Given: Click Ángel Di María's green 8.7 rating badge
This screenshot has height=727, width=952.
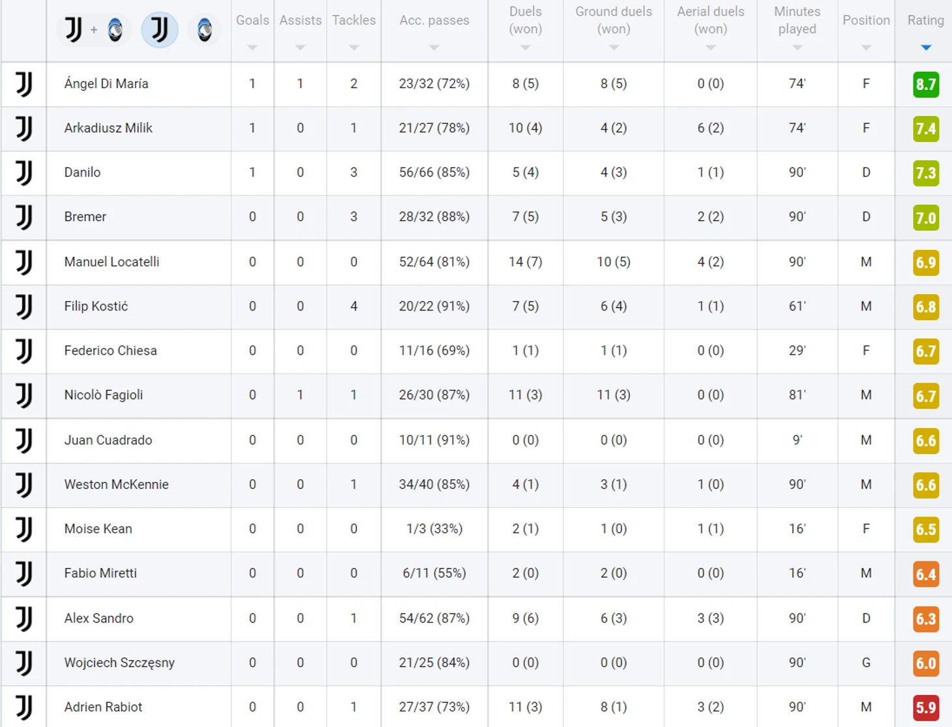Looking at the screenshot, I should coord(925,84).
